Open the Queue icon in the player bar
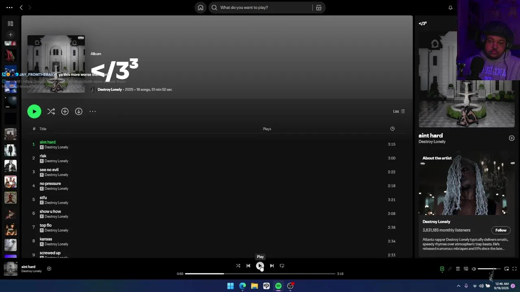 click(458, 268)
